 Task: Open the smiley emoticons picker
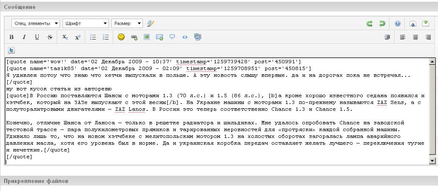pyautogui.click(x=121, y=37)
